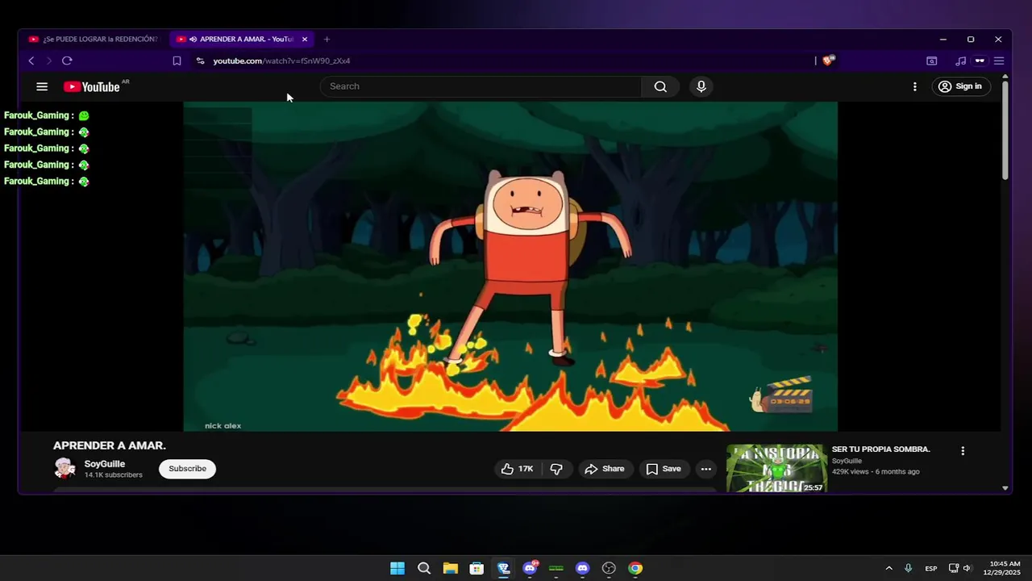Open the SER TU PROPIA SOMBRA. title link
Image resolution: width=1032 pixels, height=581 pixels.
880,449
